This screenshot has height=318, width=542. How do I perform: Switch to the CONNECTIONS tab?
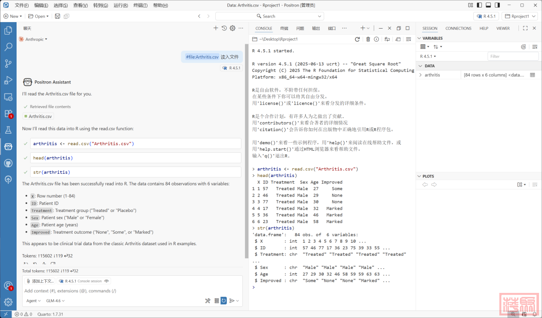click(458, 29)
